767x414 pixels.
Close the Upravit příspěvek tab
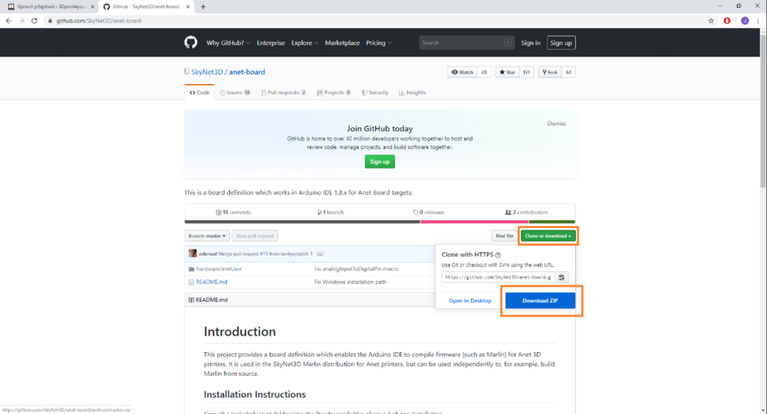click(93, 7)
